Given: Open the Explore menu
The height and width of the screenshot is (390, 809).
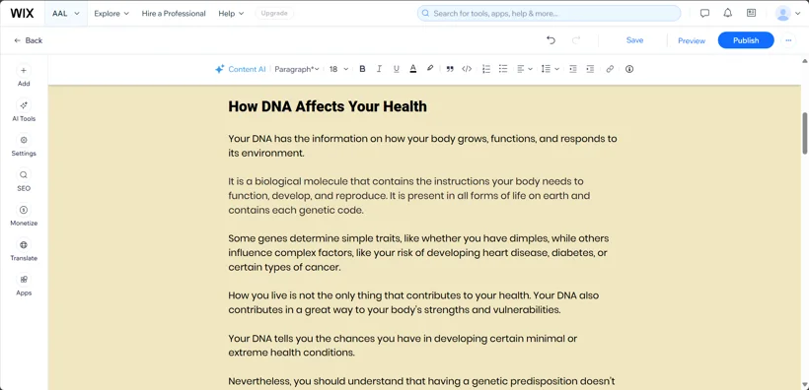Looking at the screenshot, I should (111, 14).
